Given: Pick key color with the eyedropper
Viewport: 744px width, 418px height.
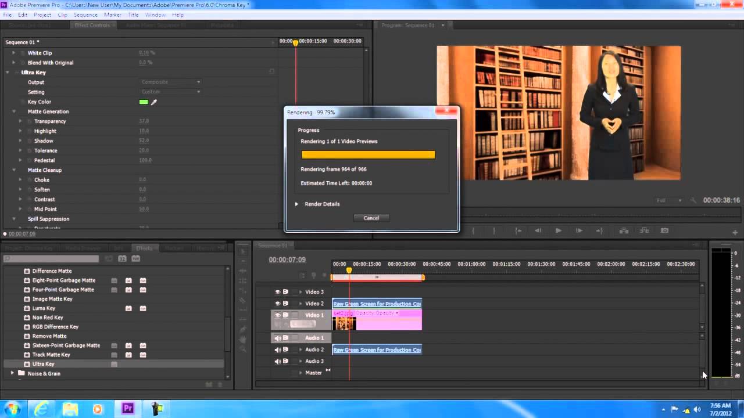Looking at the screenshot, I should [x=154, y=102].
